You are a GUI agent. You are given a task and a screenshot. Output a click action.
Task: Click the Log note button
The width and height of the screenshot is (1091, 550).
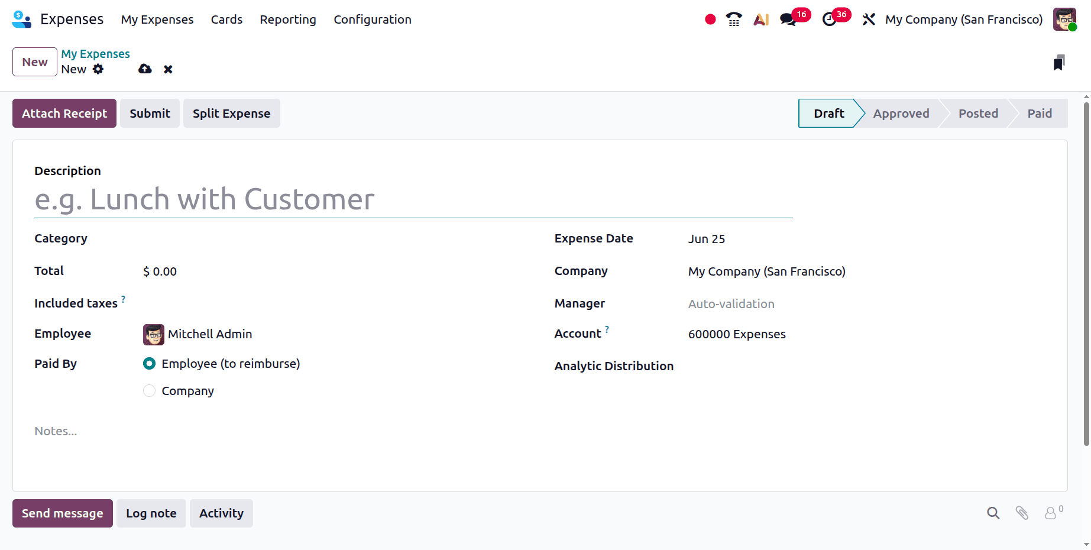tap(151, 513)
